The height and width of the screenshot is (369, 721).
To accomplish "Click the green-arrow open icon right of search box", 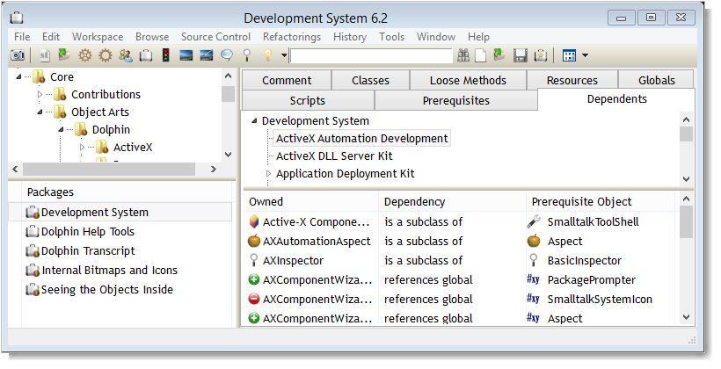I will click(499, 55).
